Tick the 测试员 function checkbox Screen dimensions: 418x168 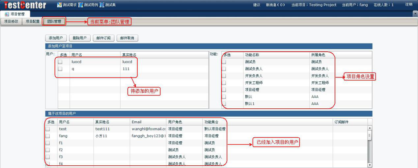pos(224,62)
